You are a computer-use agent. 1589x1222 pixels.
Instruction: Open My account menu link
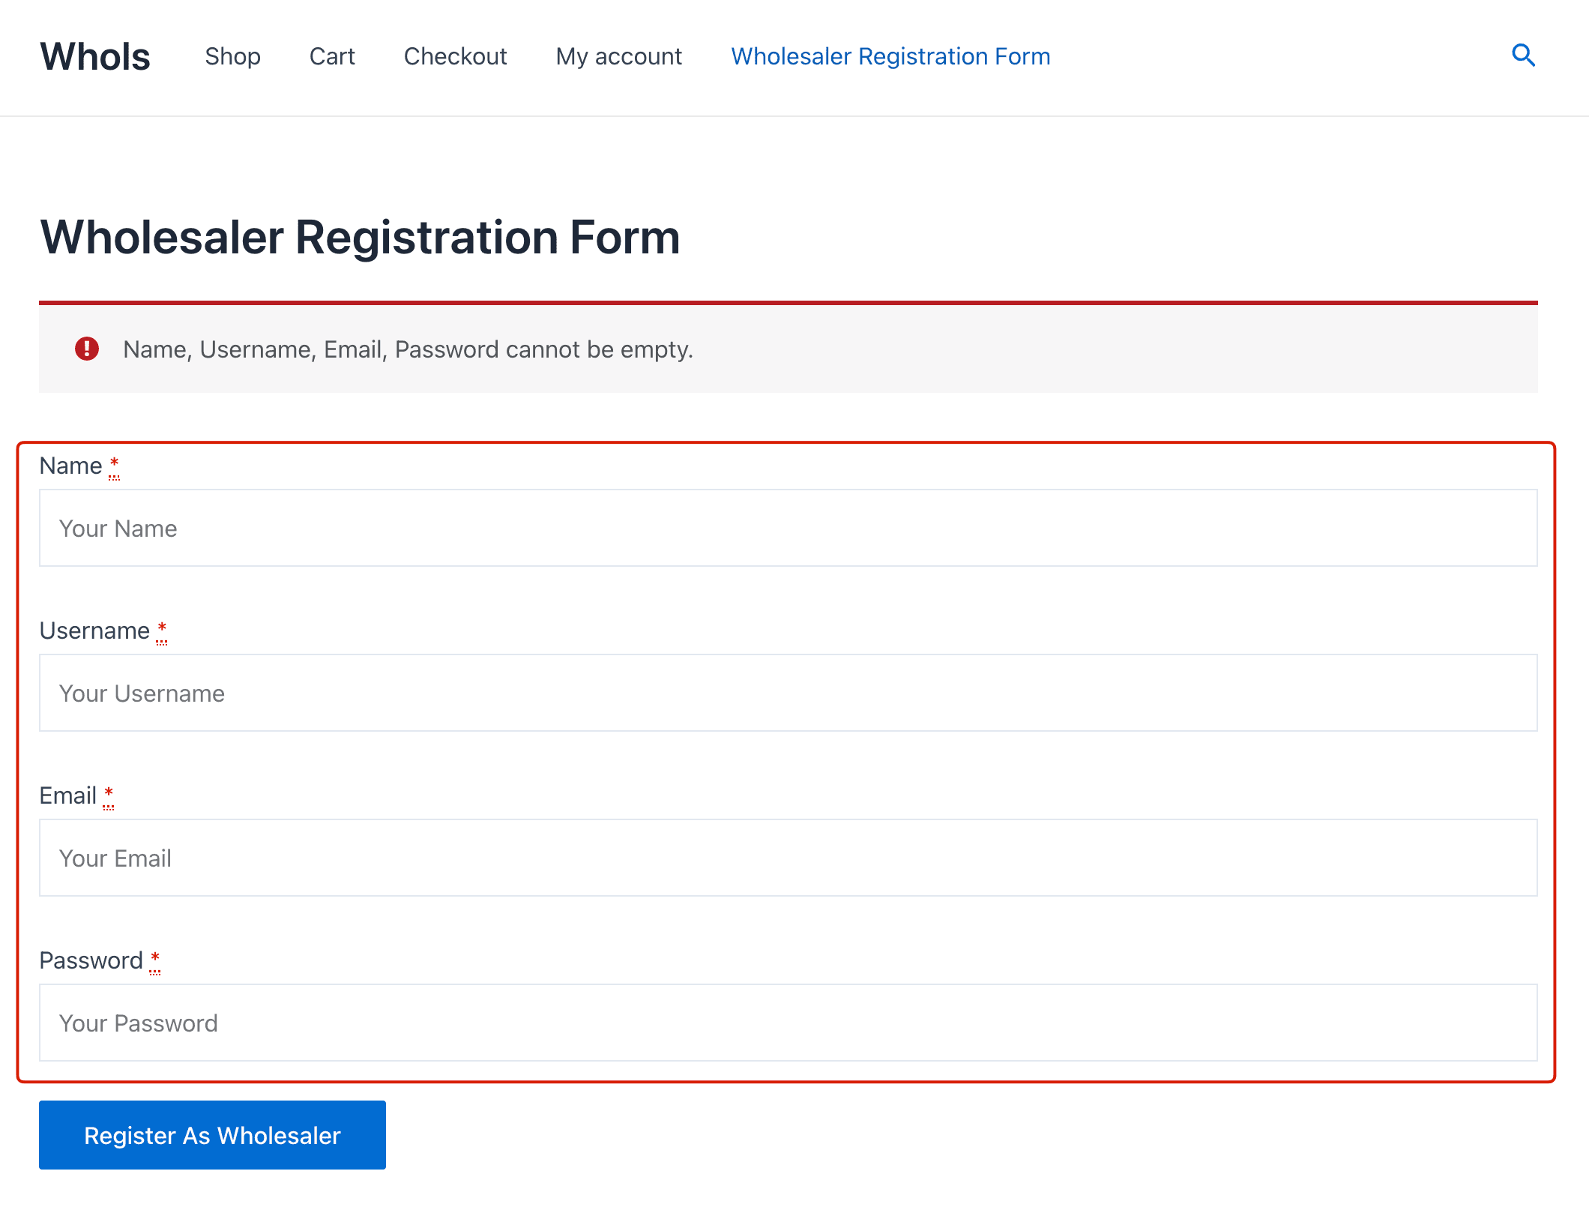tap(619, 56)
